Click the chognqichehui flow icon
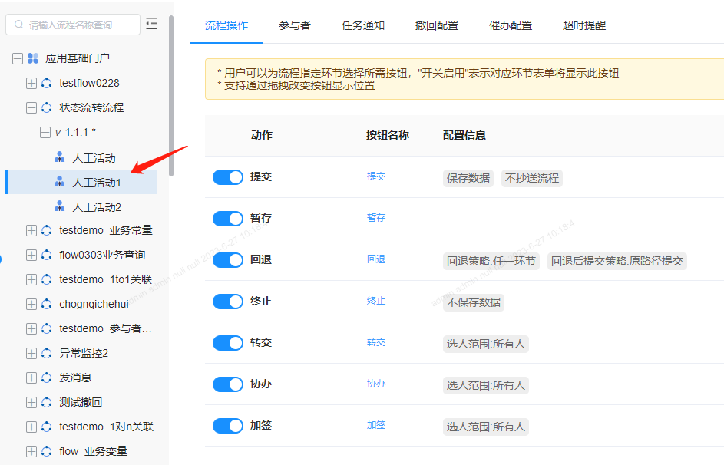This screenshot has height=465, width=724. tap(47, 304)
